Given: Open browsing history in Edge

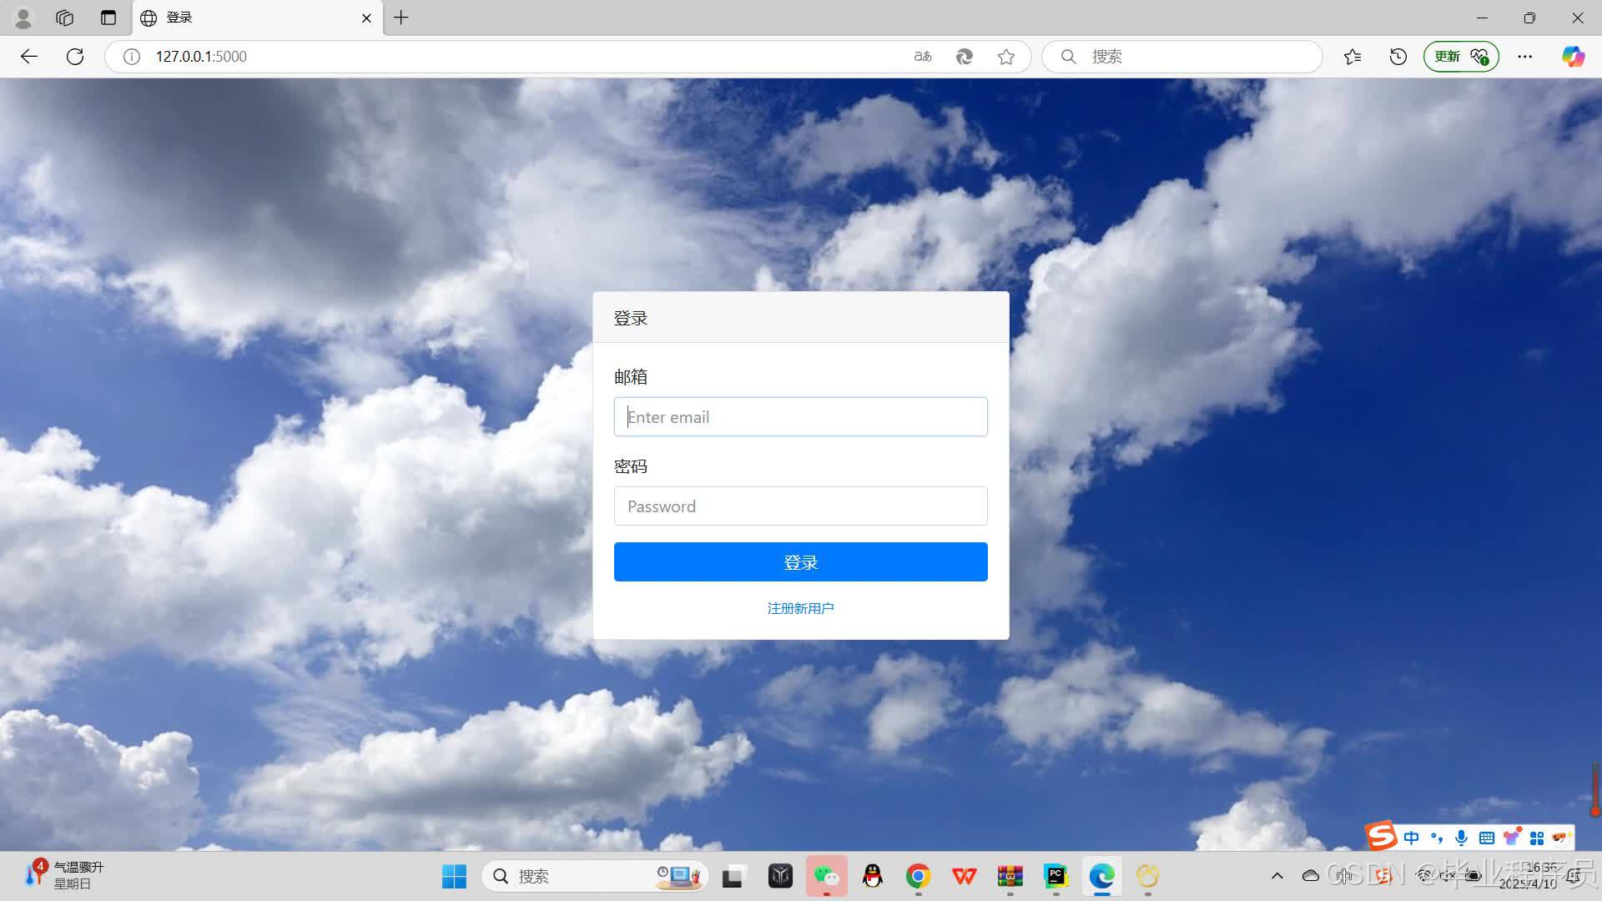Looking at the screenshot, I should [1398, 56].
